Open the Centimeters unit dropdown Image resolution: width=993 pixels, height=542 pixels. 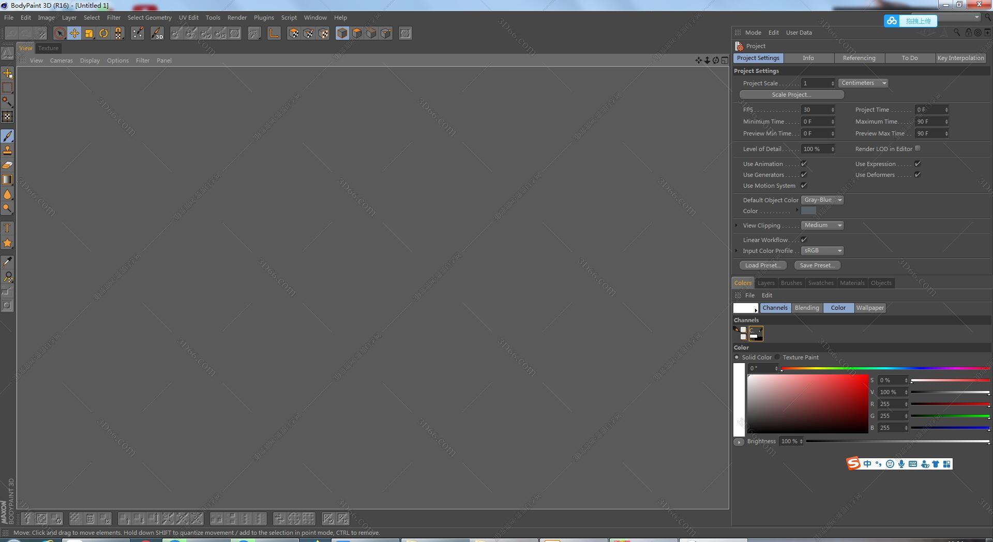click(863, 83)
